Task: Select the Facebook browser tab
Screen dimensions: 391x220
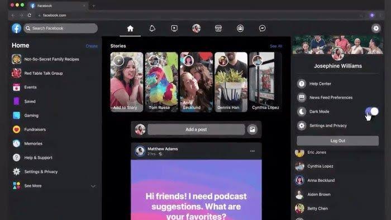Action: coord(58,6)
